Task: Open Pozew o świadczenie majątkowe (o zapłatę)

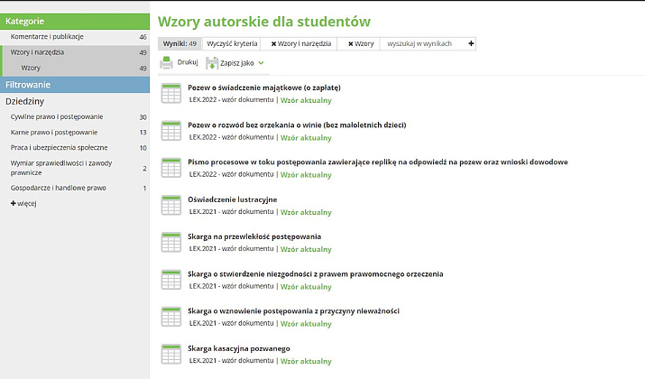Action: (263, 88)
